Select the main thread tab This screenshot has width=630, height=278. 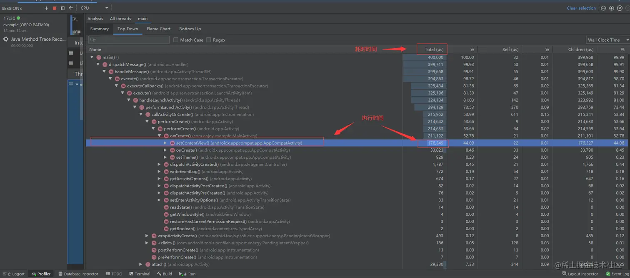click(x=143, y=19)
